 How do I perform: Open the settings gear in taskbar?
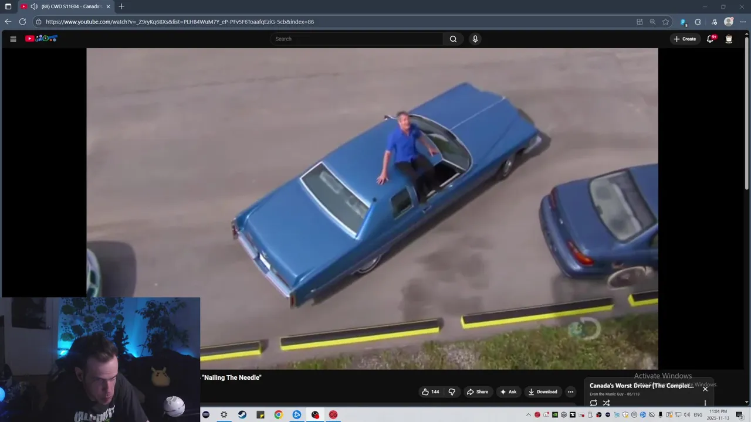[224, 414]
